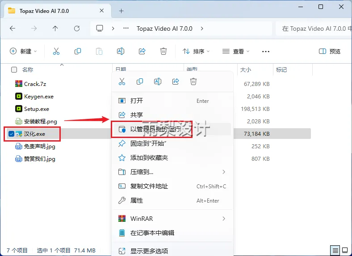
Task: Click the Rename icon in the context menu
Action: pyautogui.click(x=158, y=81)
